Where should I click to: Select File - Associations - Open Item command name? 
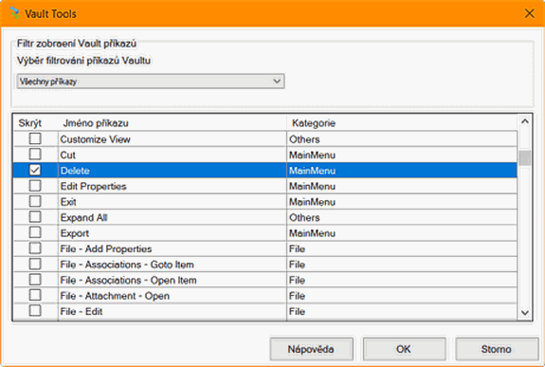[x=128, y=280]
